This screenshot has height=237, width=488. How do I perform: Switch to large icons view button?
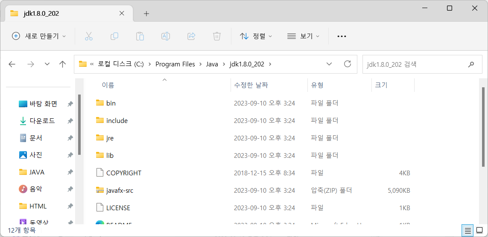(x=479, y=231)
